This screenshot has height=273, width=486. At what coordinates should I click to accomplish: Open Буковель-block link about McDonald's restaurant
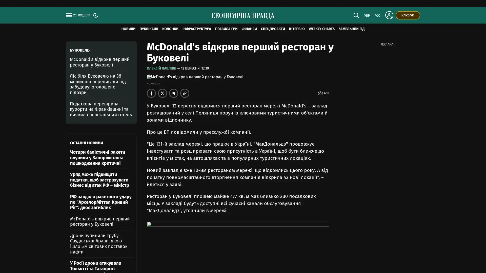100,62
